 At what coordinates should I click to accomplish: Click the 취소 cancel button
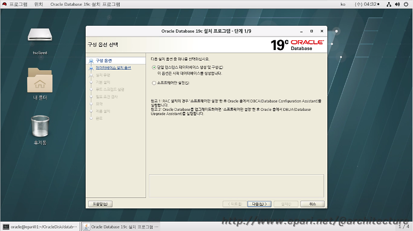click(x=312, y=204)
